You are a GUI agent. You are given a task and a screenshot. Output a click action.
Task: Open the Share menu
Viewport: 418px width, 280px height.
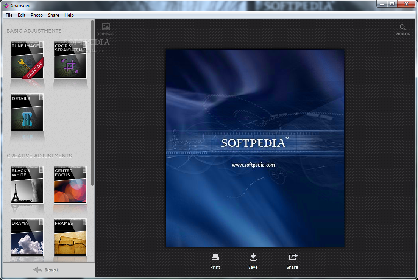point(53,15)
